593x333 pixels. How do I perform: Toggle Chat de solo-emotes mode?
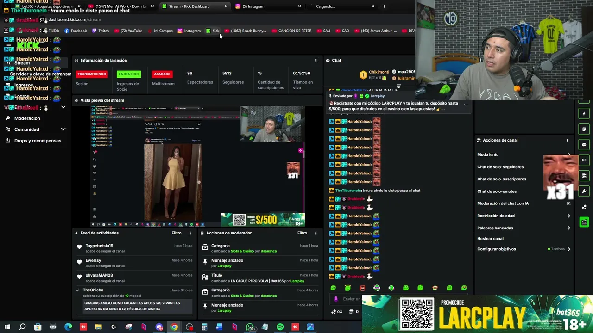tap(497, 191)
